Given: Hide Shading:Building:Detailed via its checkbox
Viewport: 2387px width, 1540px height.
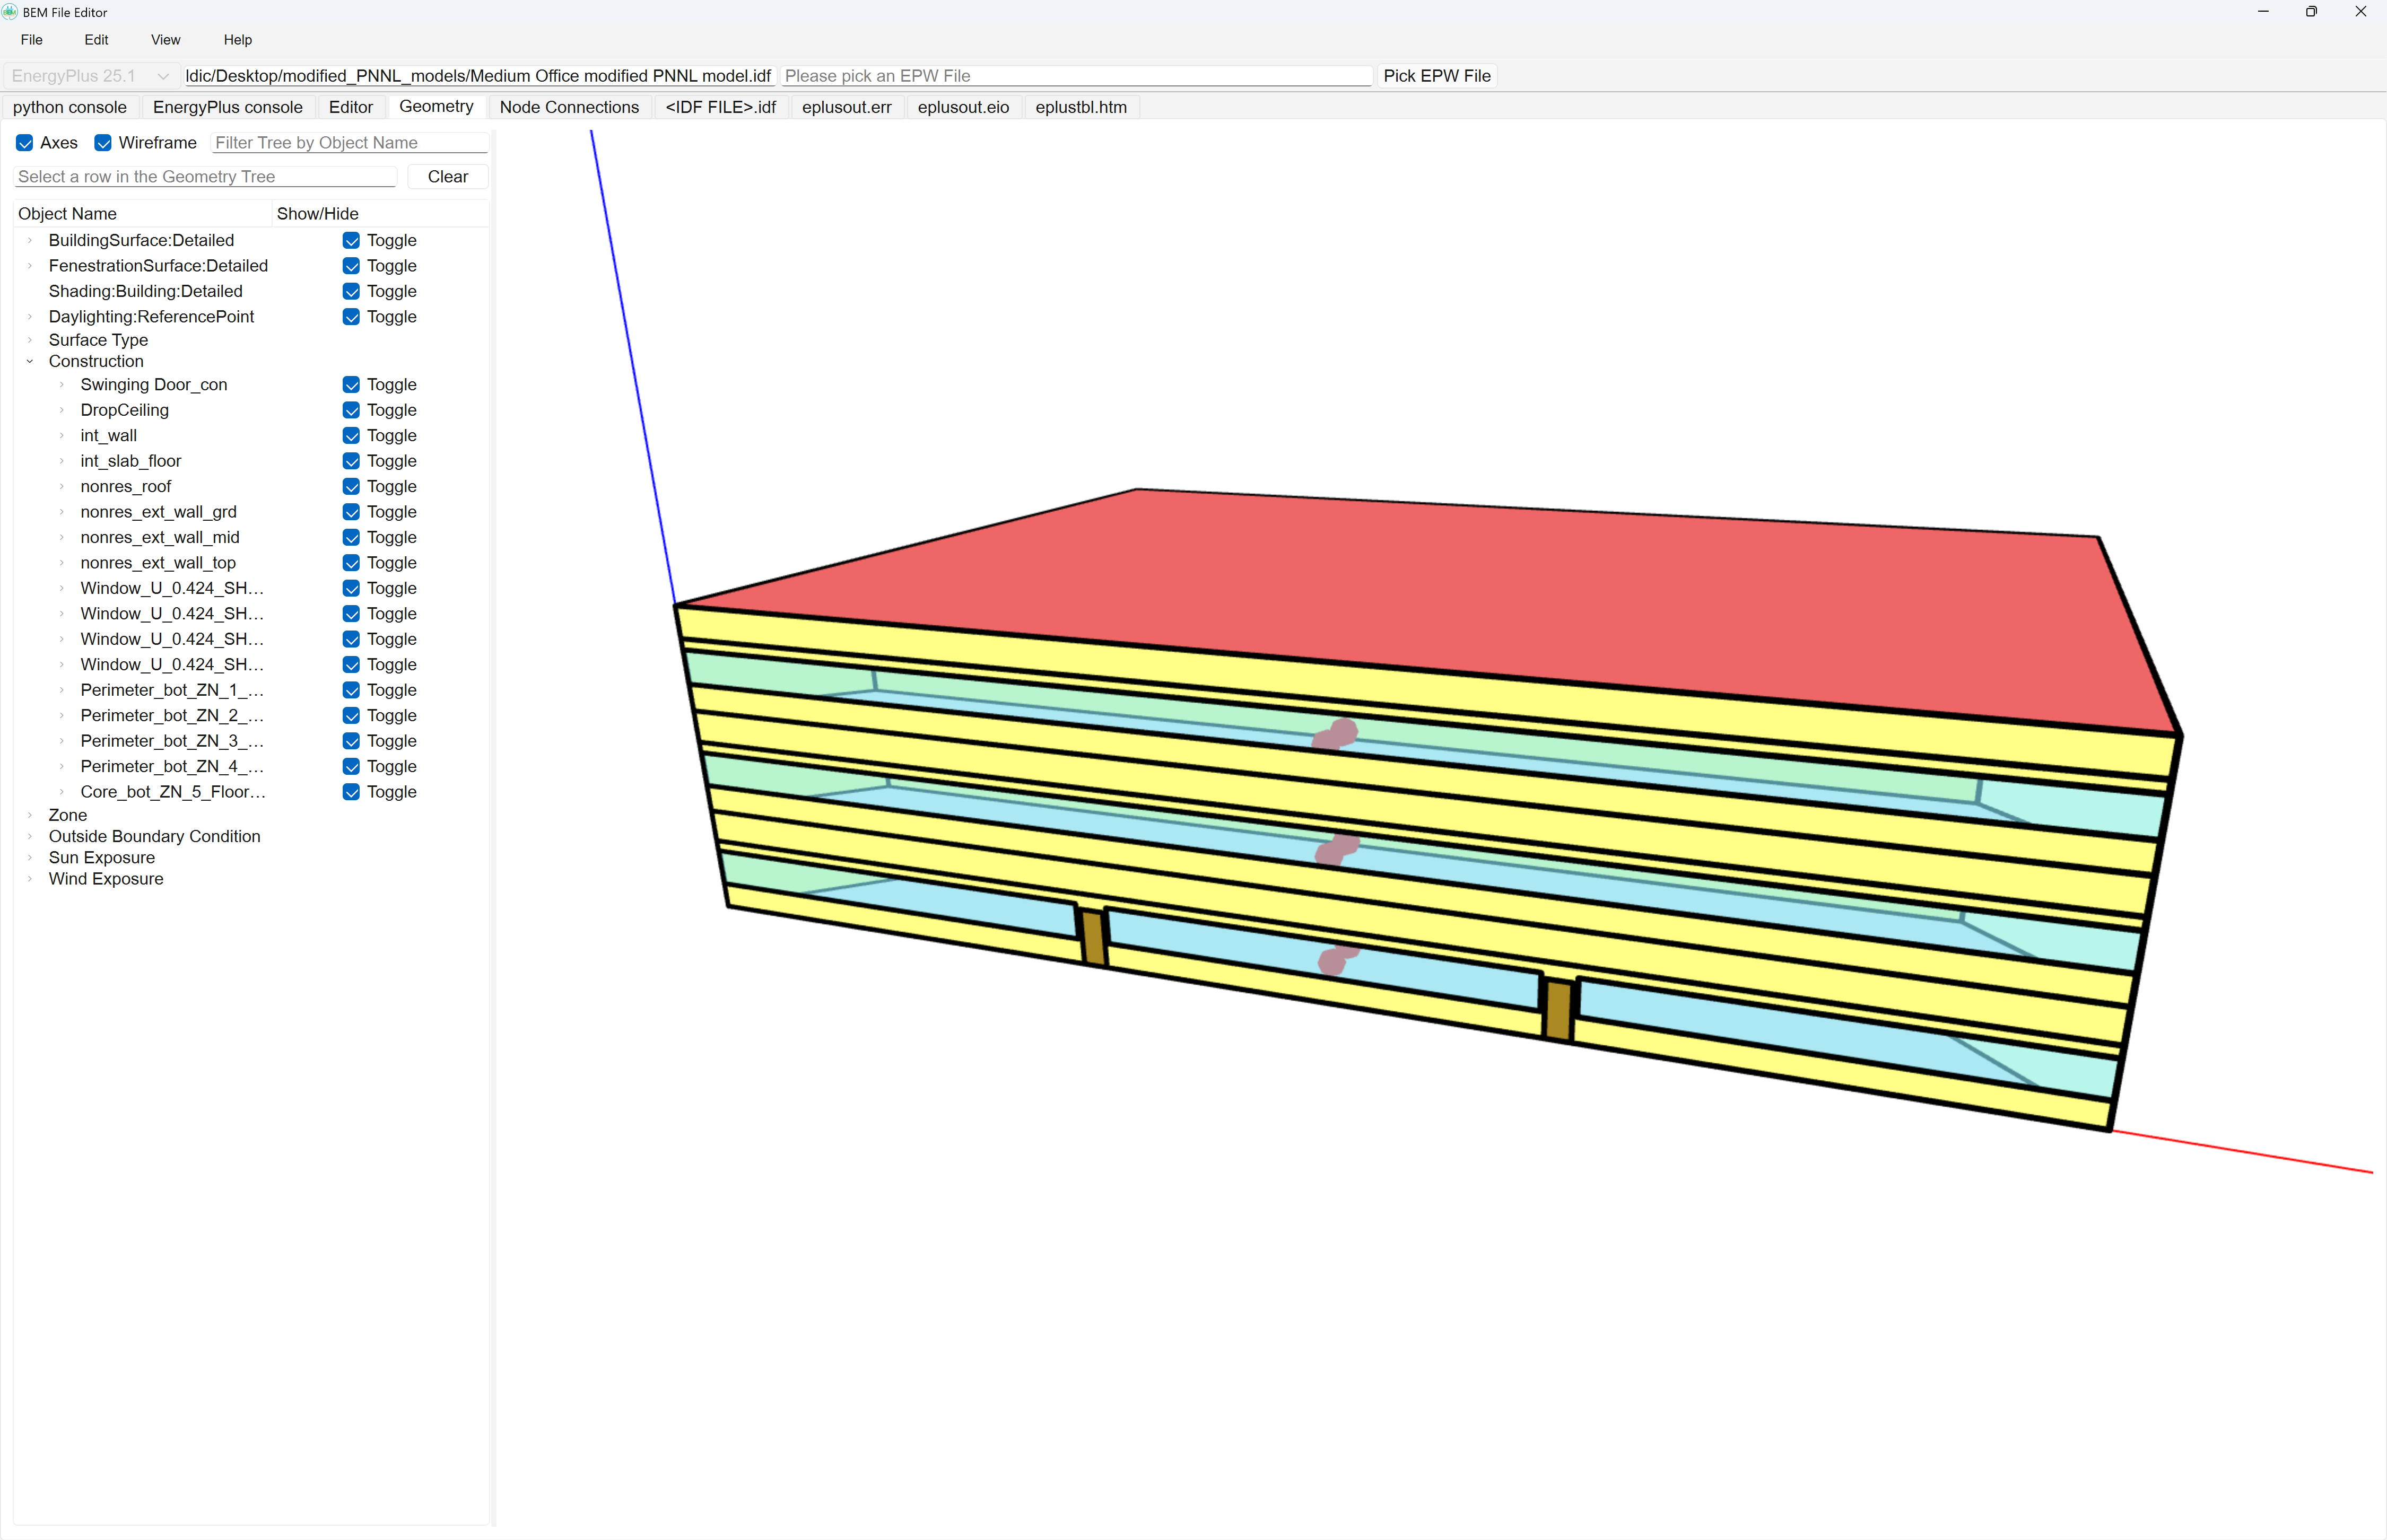Looking at the screenshot, I should pos(351,291).
